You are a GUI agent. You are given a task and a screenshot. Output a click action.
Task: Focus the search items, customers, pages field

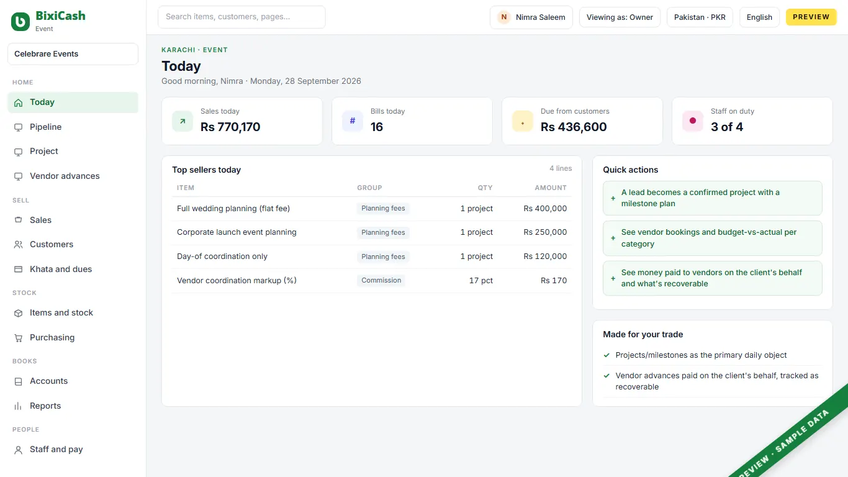click(241, 17)
